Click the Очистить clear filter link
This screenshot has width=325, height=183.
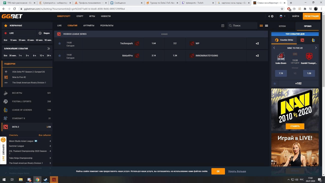click(13, 135)
